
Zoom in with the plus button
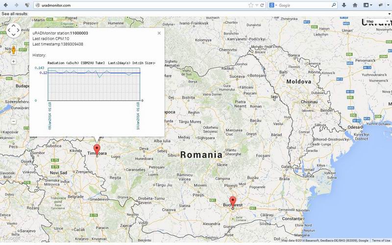(14, 62)
